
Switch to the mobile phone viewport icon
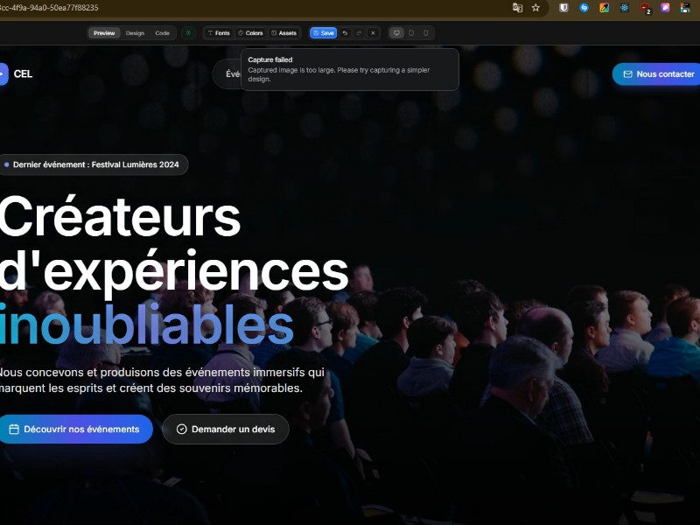click(x=426, y=33)
